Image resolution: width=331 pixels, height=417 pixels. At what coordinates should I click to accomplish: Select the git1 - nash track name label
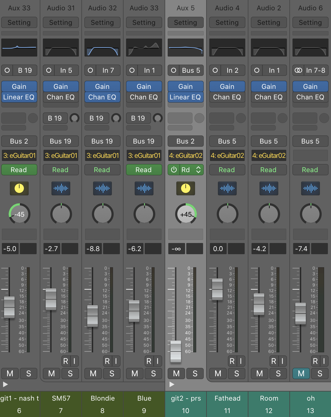click(x=20, y=398)
